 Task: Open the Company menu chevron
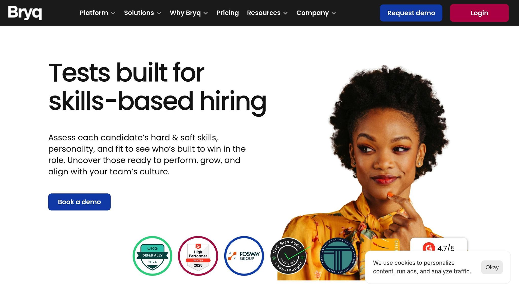coord(333,13)
